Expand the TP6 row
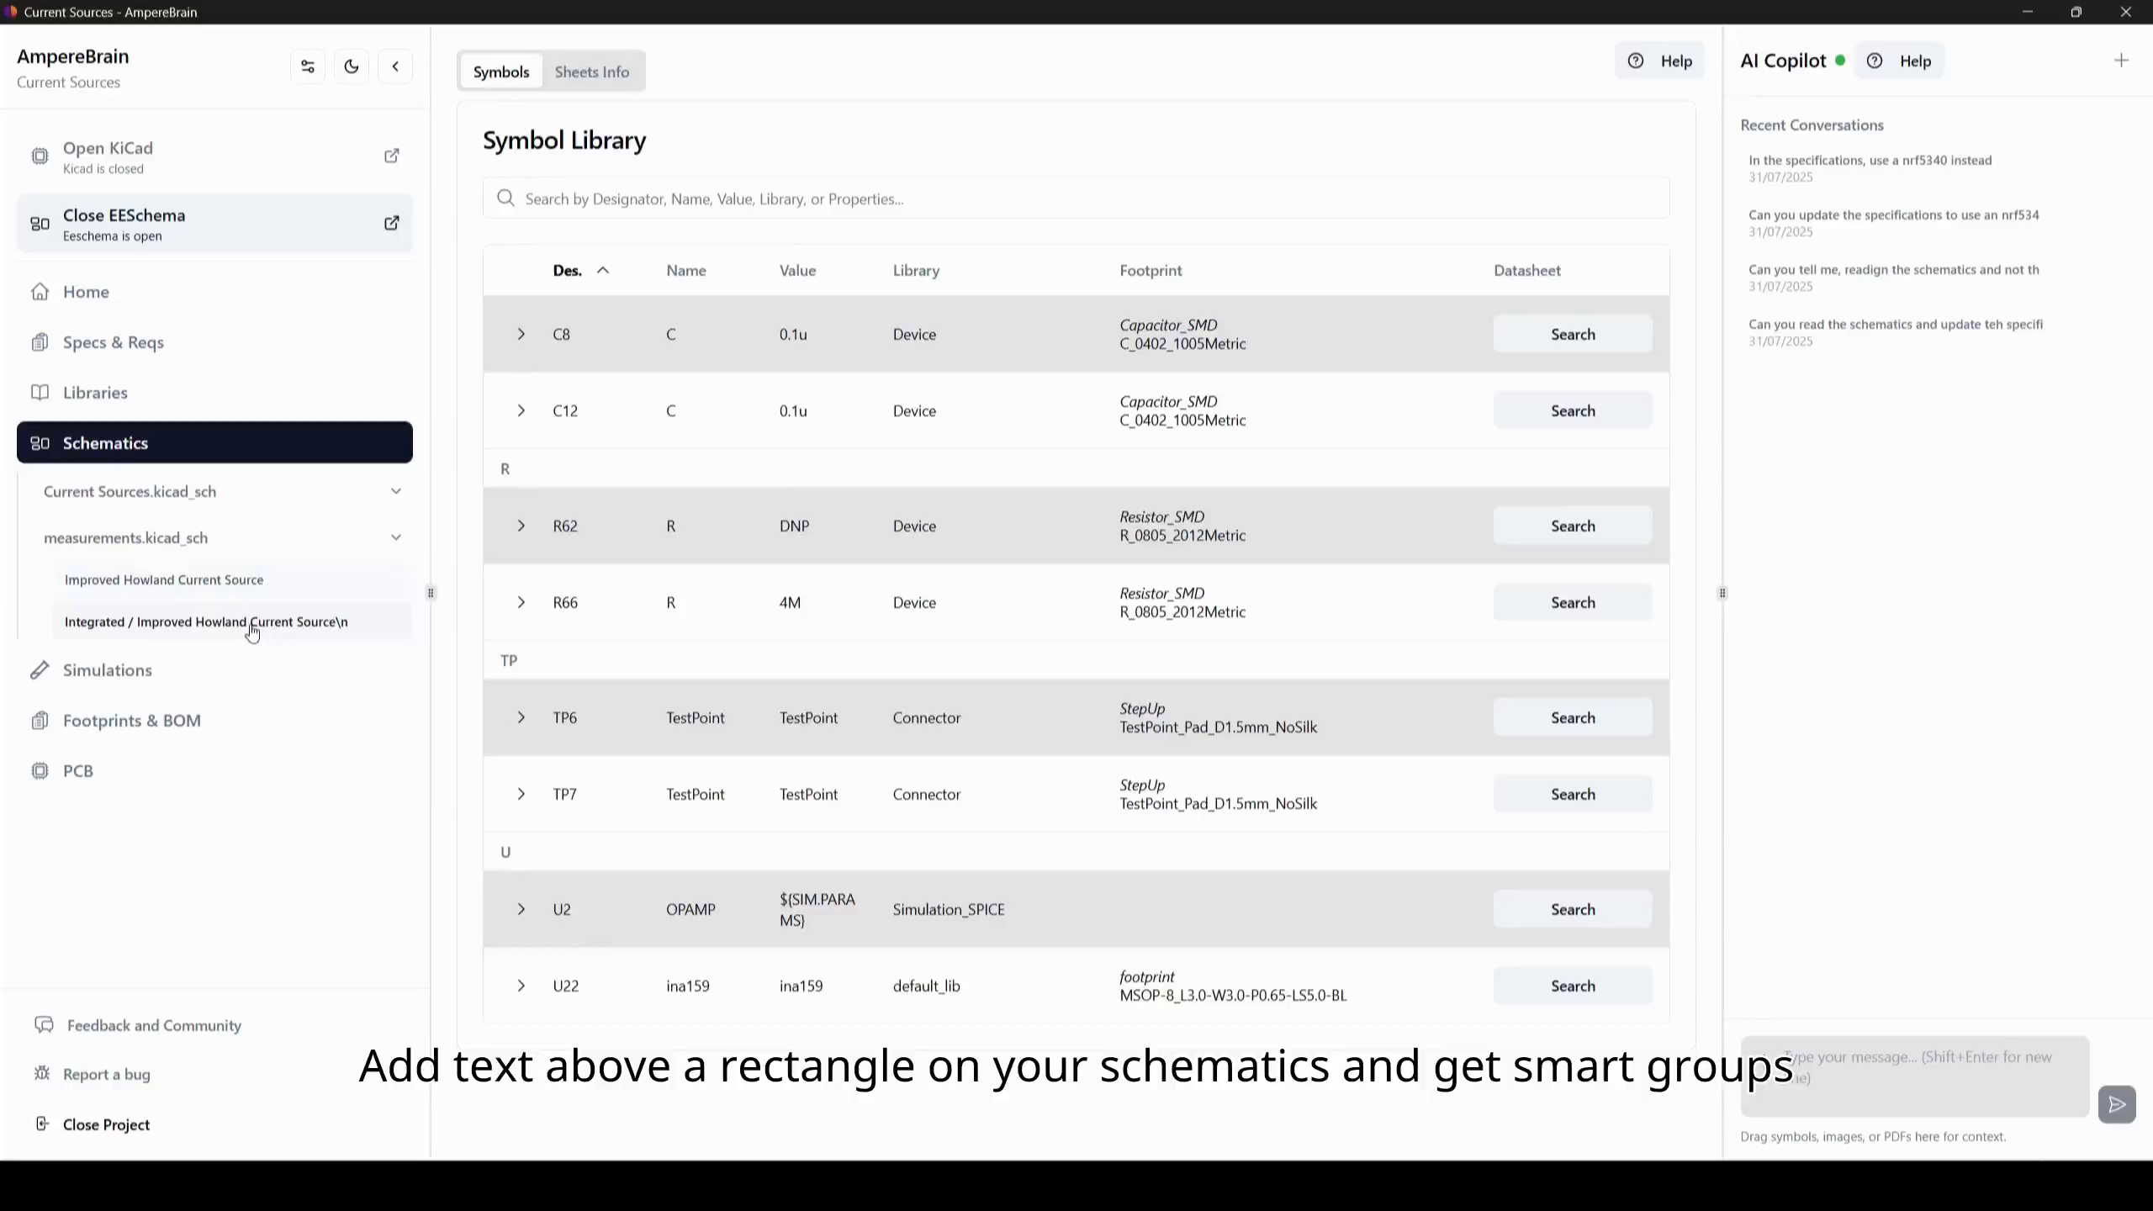This screenshot has width=2153, height=1211. [x=521, y=717]
